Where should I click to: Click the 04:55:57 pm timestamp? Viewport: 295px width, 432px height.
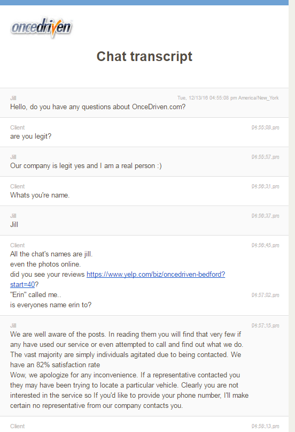tap(265, 157)
